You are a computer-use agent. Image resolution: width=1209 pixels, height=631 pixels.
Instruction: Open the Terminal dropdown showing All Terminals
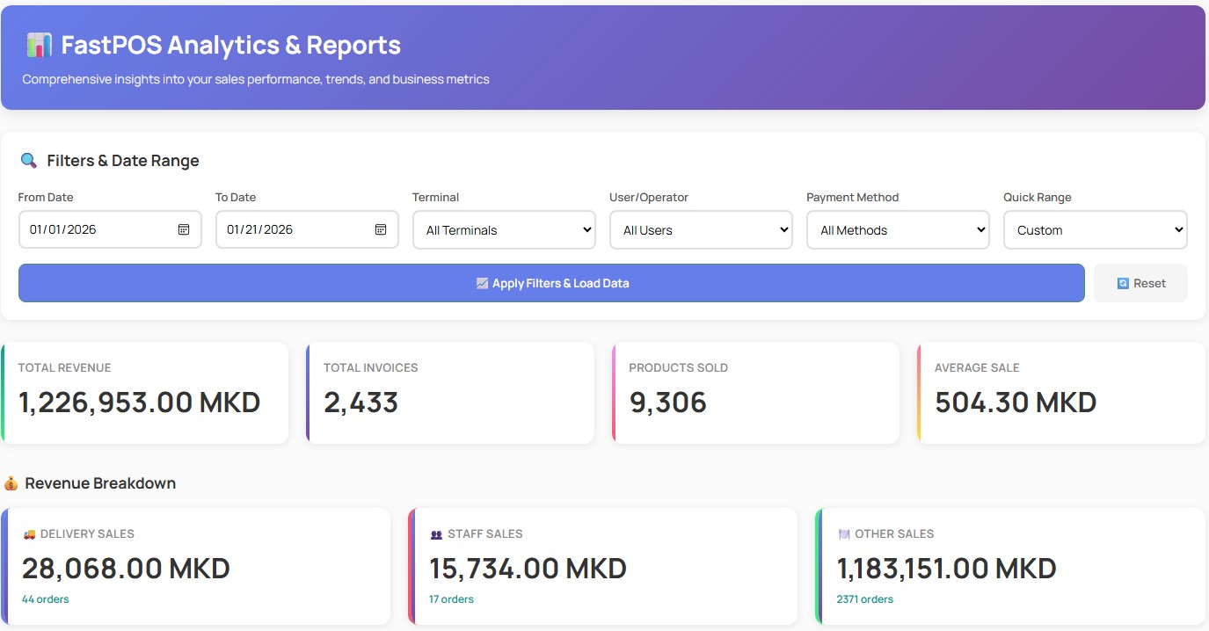point(503,229)
